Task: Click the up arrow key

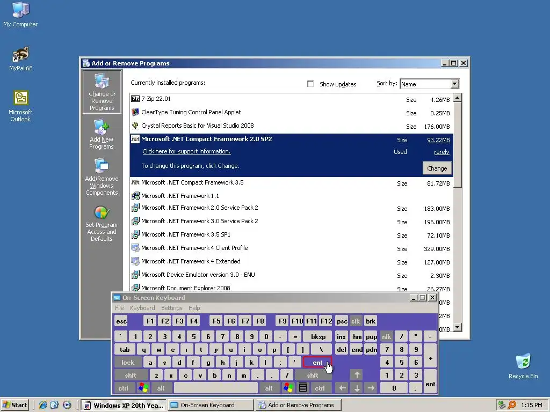Action: coord(357,375)
